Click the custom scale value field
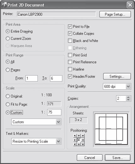This screenshot has height=164, width=135. coord(54,112)
